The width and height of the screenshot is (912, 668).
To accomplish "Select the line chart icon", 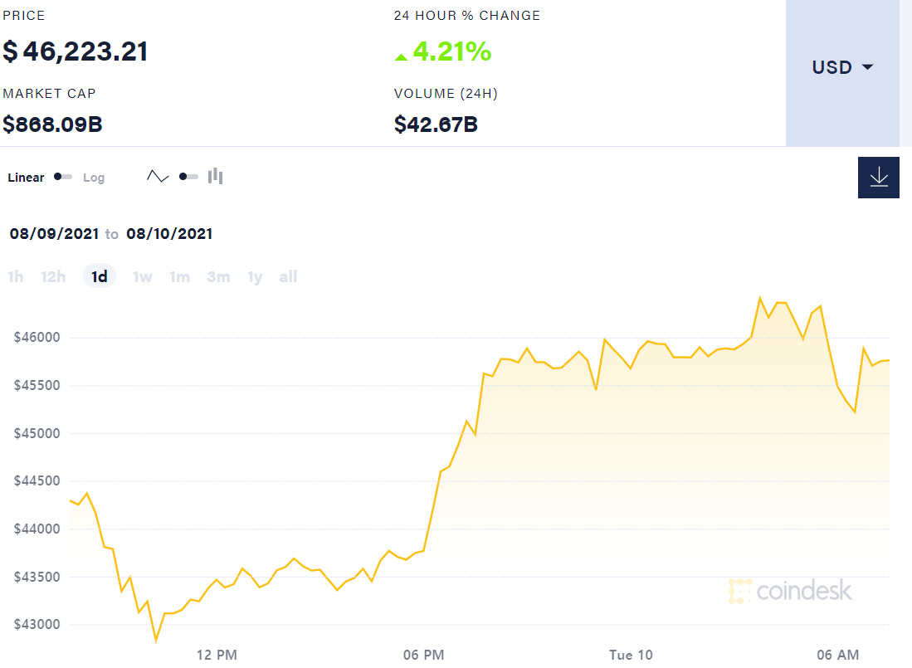I will (x=158, y=176).
